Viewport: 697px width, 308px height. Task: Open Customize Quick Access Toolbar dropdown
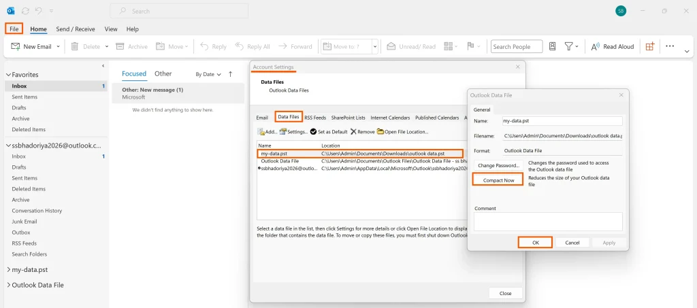coord(52,11)
